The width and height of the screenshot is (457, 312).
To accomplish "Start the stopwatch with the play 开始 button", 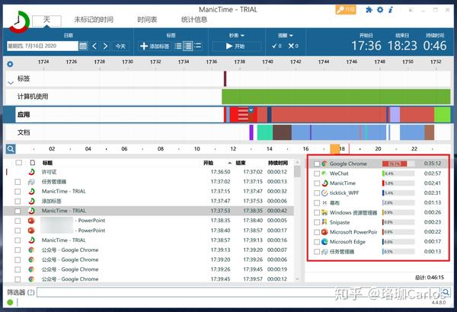I will click(236, 46).
